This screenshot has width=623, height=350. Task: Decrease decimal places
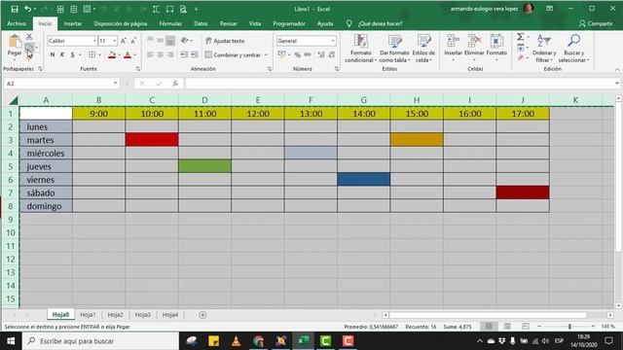click(x=332, y=54)
